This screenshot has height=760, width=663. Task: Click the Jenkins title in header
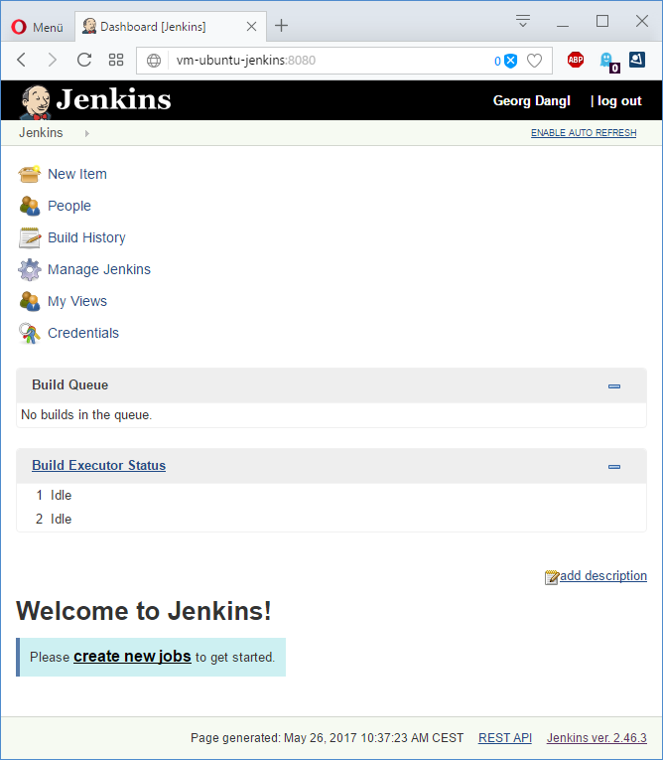pos(113,99)
